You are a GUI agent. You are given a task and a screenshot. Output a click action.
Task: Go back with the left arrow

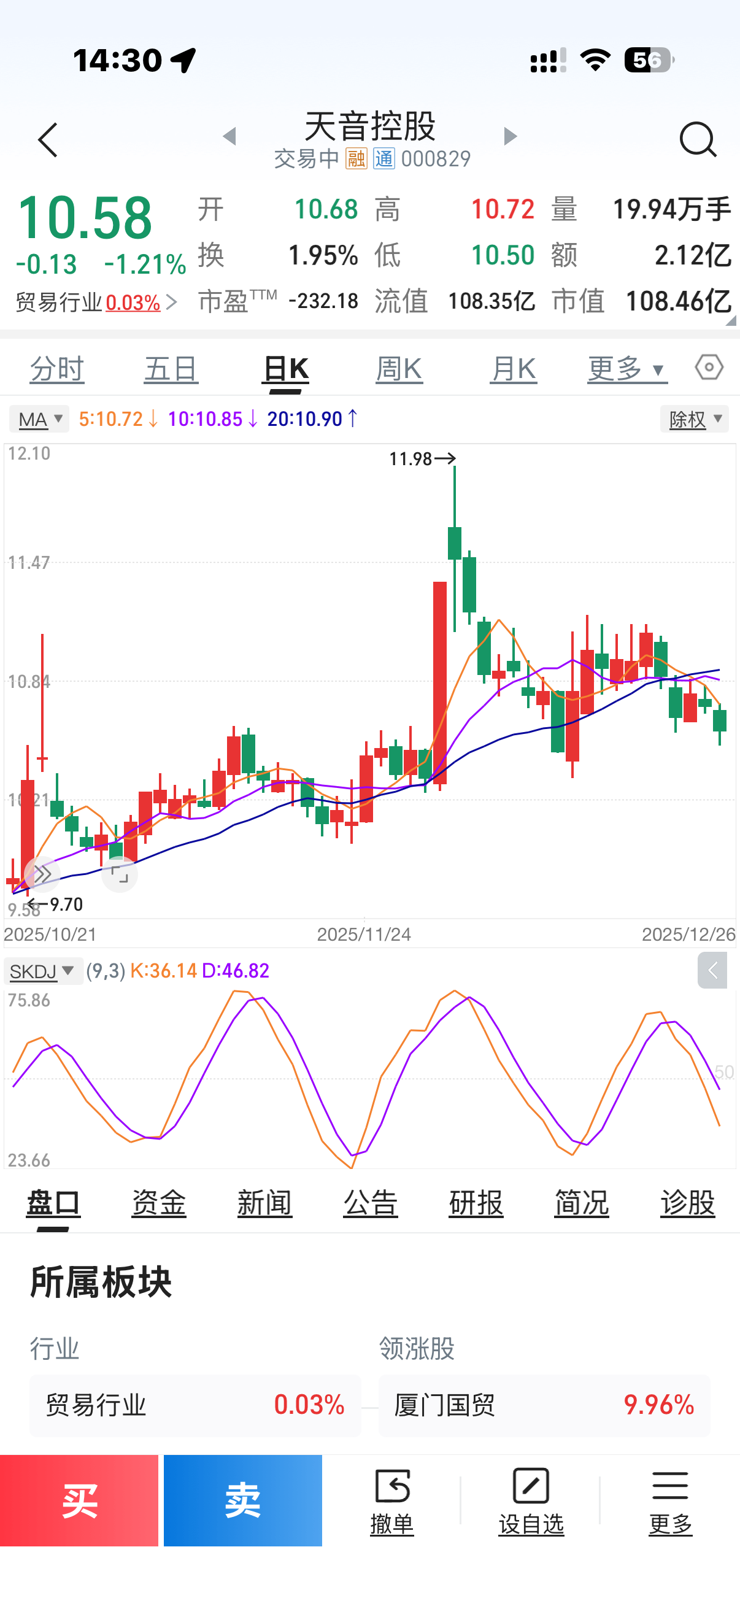[48, 139]
